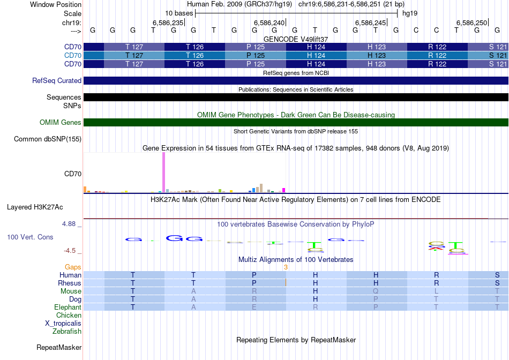Image resolution: width=509 pixels, height=360 pixels.
Task: Open Short Genetic Variants from dbSNP title
Action: click(296, 131)
